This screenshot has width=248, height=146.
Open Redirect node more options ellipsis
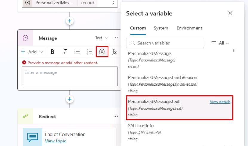click(116, 117)
